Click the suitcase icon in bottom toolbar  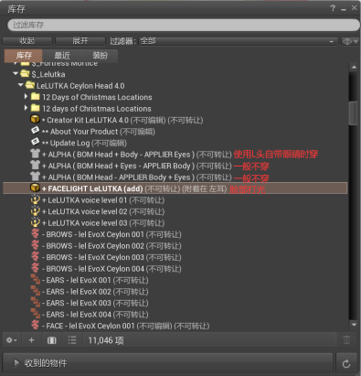(52, 339)
